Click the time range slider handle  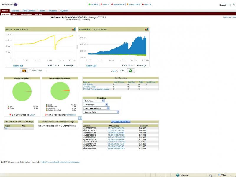(x=112, y=71)
